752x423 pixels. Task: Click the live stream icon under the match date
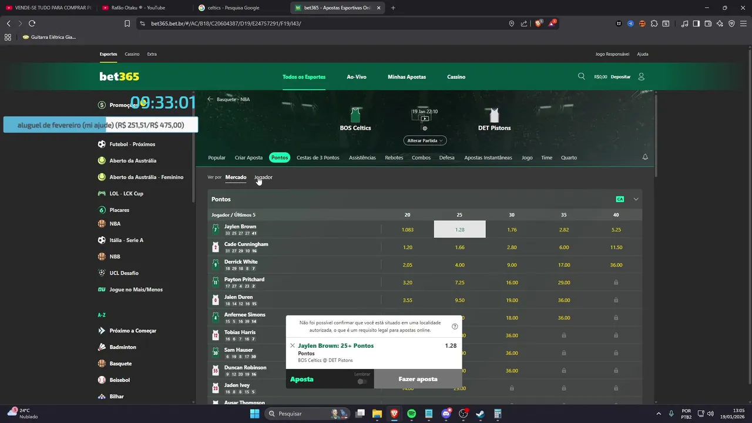tap(425, 118)
